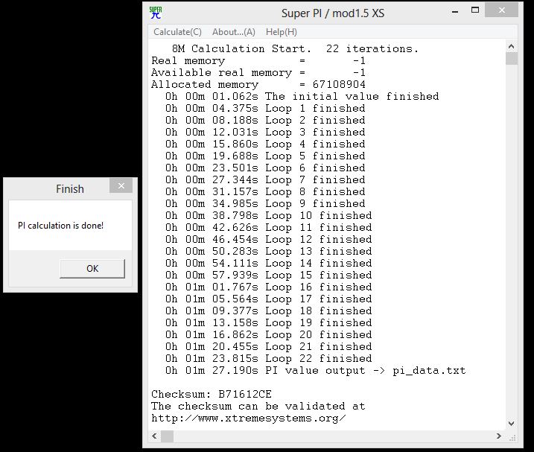Close the Finish dialog with its X

point(121,186)
